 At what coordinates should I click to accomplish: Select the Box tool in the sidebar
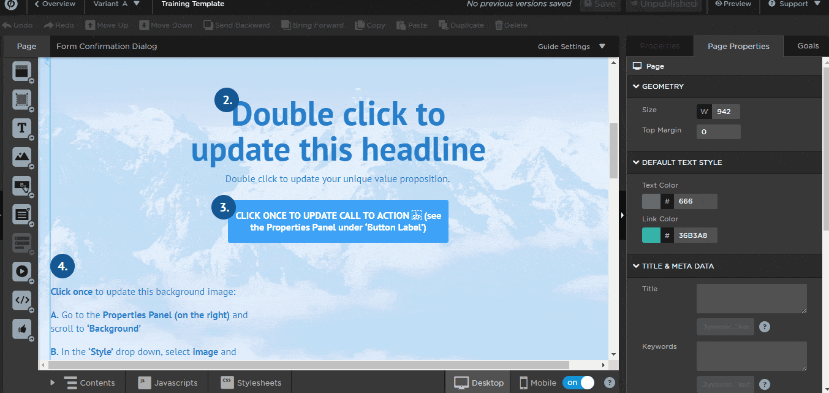point(22,100)
